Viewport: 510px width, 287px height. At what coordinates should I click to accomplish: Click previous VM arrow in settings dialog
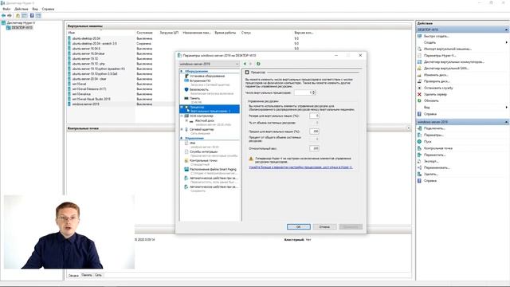click(x=245, y=64)
